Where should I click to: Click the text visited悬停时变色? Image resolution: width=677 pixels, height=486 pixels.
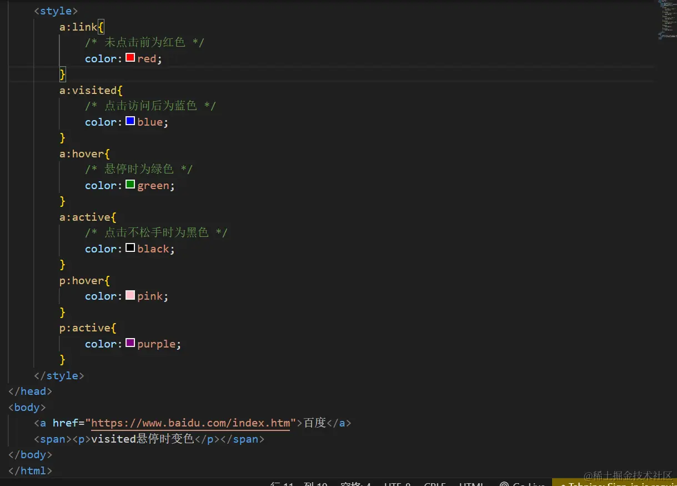tap(142, 439)
